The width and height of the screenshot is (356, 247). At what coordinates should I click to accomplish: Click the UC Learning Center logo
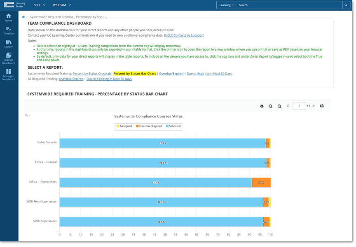[14, 5]
